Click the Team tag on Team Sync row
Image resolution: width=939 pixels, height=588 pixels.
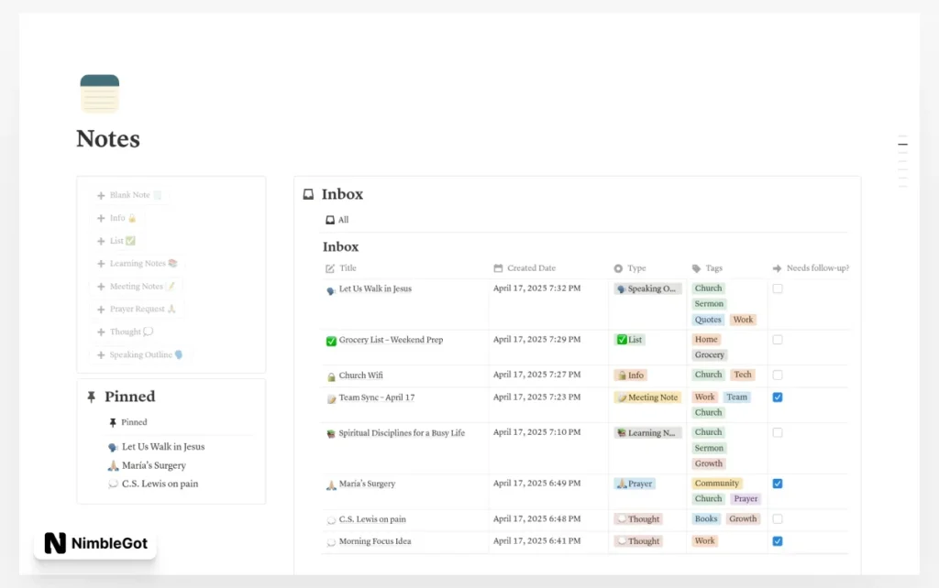coord(736,397)
